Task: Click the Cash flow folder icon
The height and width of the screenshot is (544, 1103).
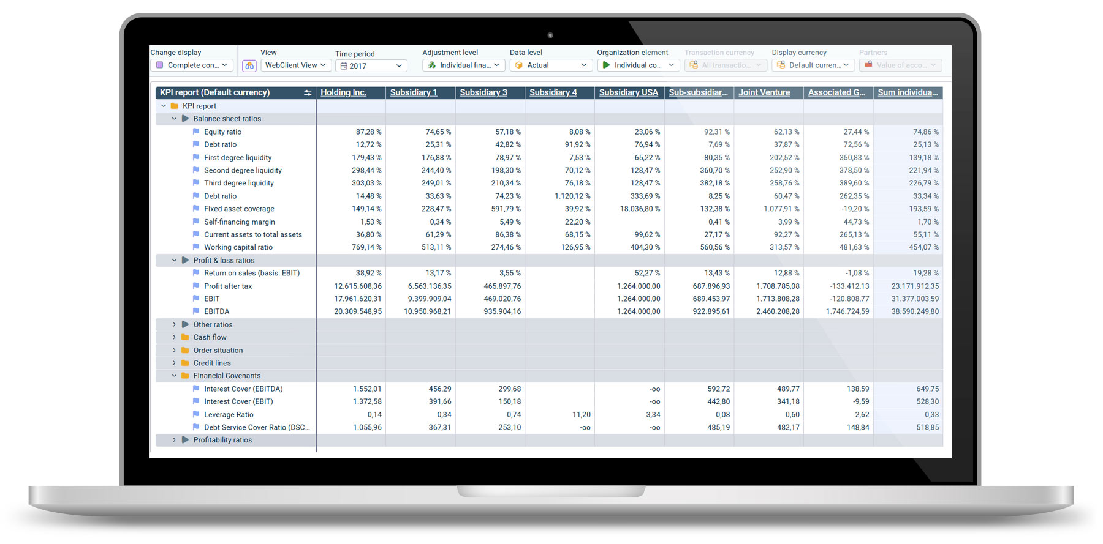Action: (x=185, y=337)
